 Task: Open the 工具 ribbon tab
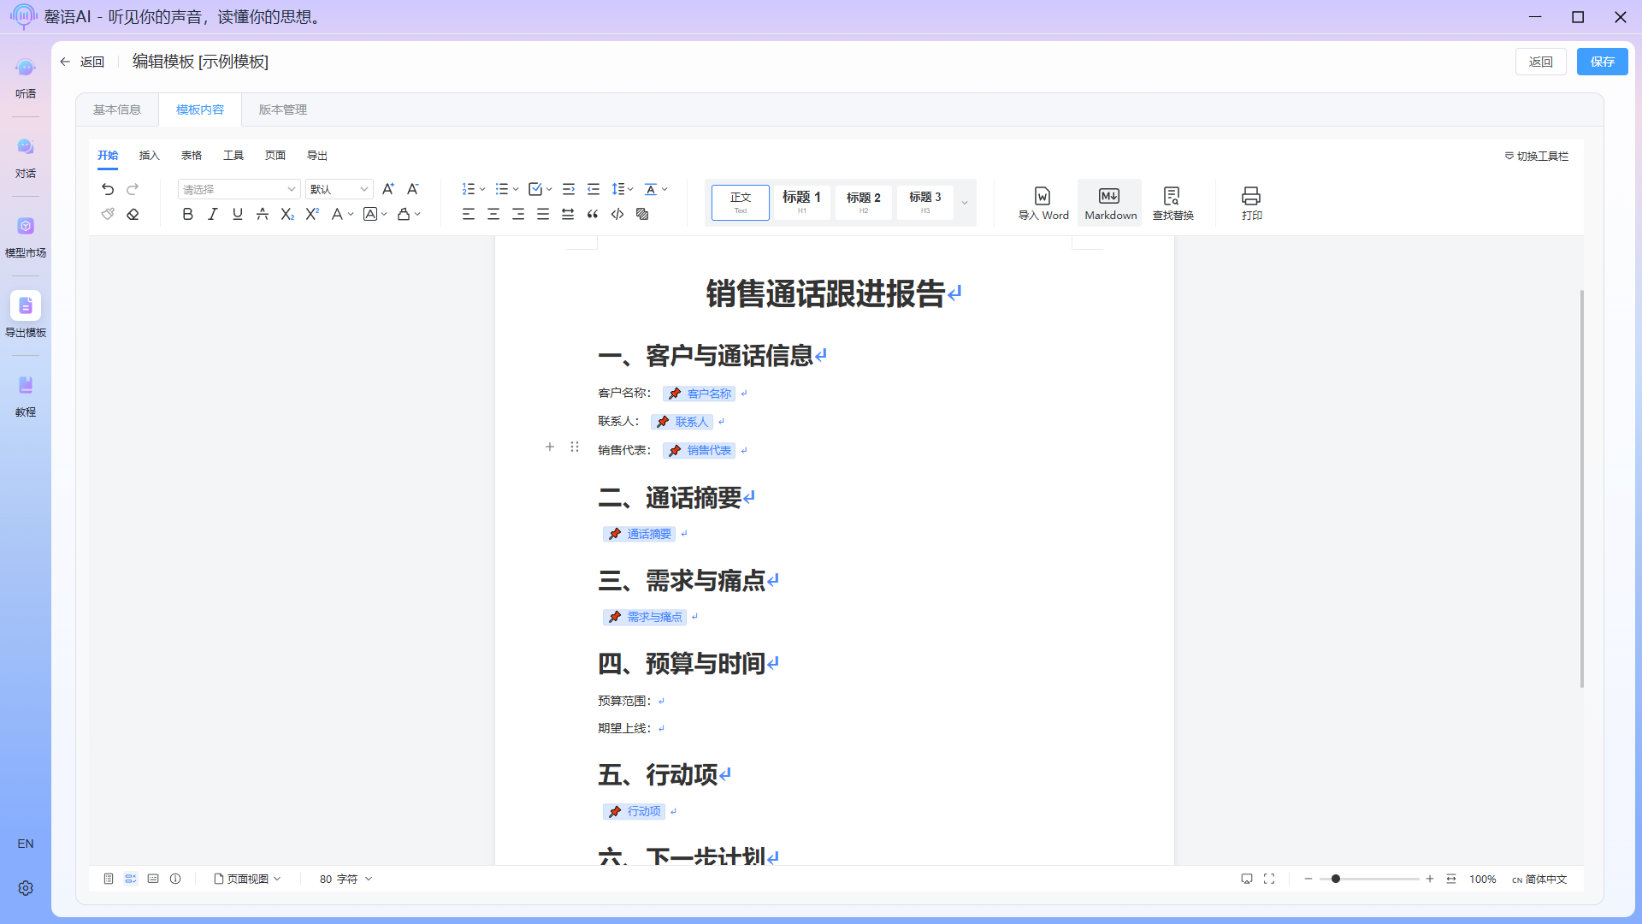click(x=233, y=156)
